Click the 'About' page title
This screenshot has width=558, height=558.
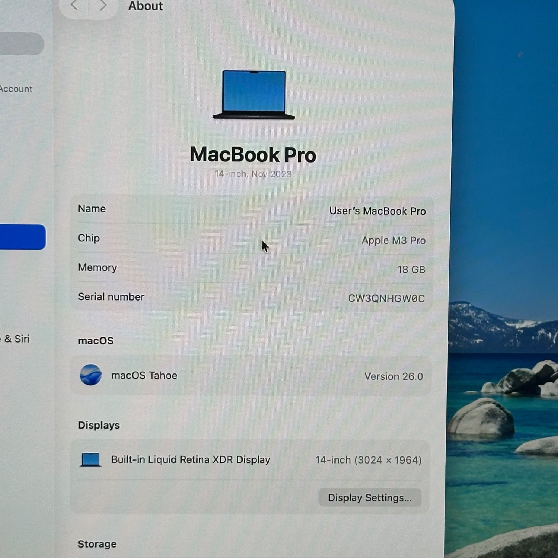click(x=145, y=6)
